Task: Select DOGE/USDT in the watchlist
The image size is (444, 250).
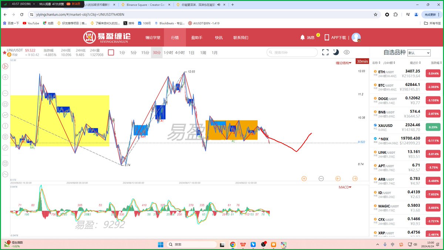Action: 406,100
